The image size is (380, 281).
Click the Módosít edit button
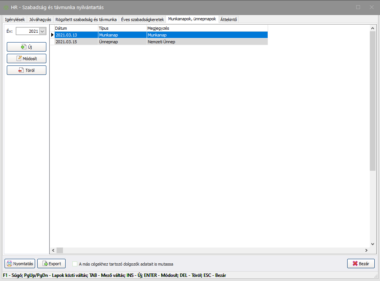[x=26, y=59]
